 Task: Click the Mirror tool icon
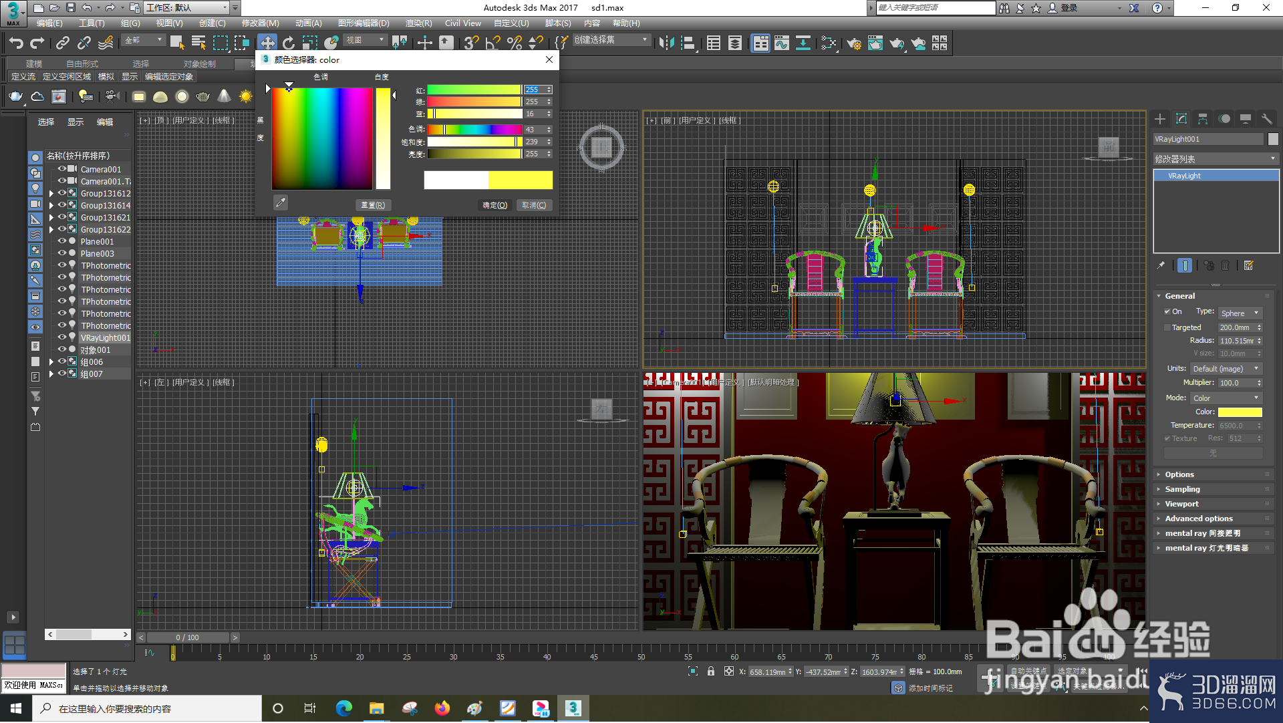pyautogui.click(x=666, y=43)
